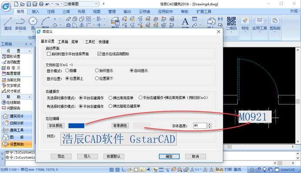Switch to the 工具箱 dialog tab
Screen dimensions: 301x173
[63, 42]
